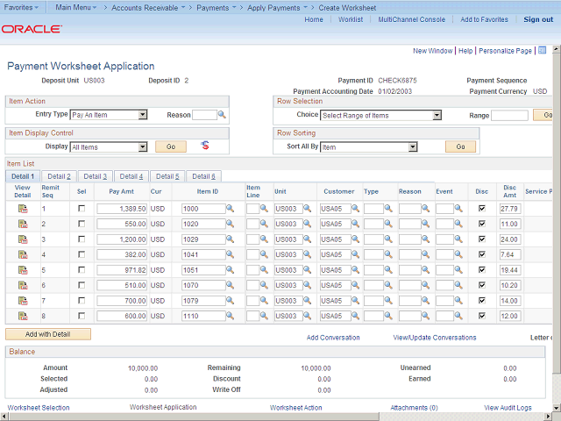Viewport: 561px width, 421px height.
Task: Select the Sel checkbox for row 4
Action: [x=82, y=254]
